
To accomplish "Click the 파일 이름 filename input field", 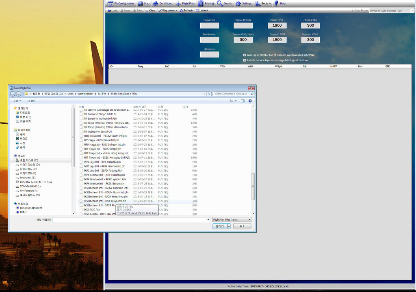I will 130,219.
